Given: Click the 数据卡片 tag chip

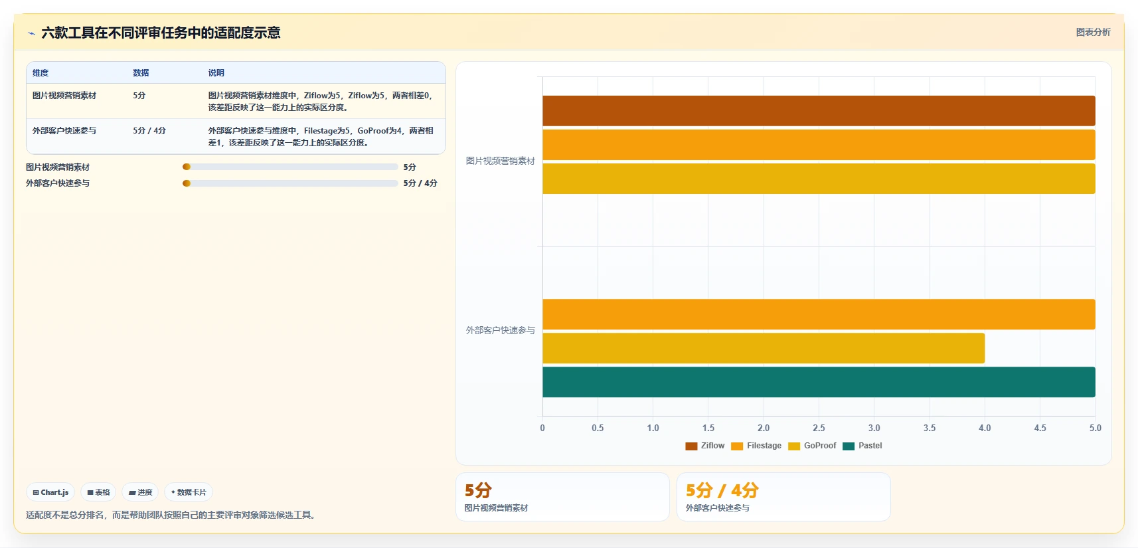Looking at the screenshot, I should coord(189,492).
